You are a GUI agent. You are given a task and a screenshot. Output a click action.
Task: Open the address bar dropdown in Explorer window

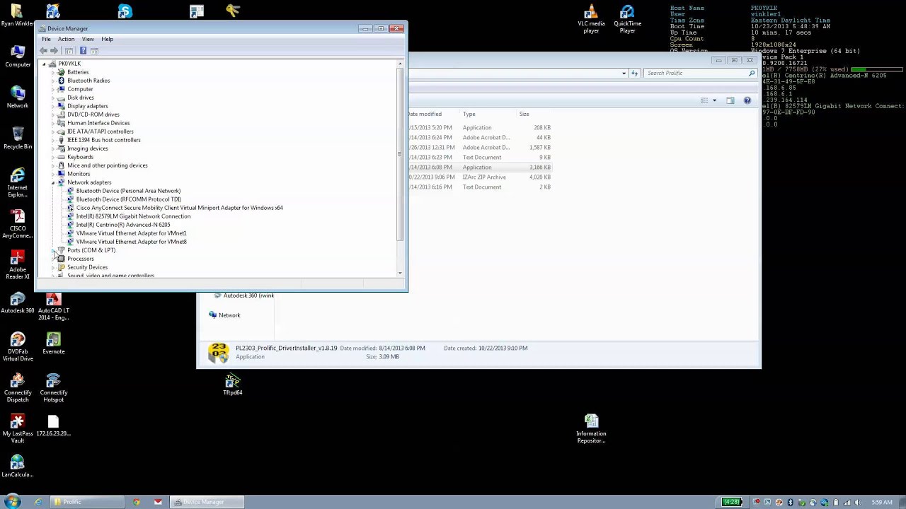pos(624,73)
